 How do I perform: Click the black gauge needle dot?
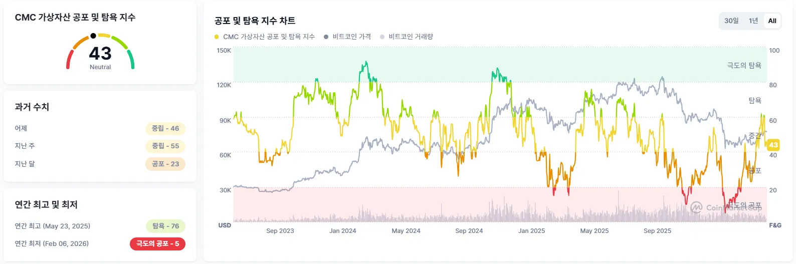pos(93,36)
